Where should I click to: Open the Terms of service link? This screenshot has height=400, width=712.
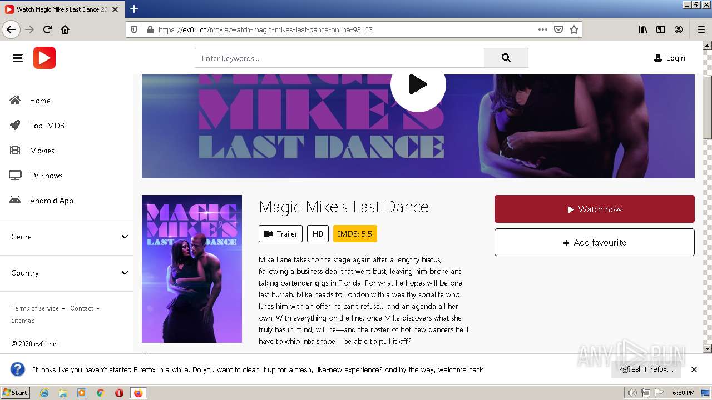click(x=35, y=308)
